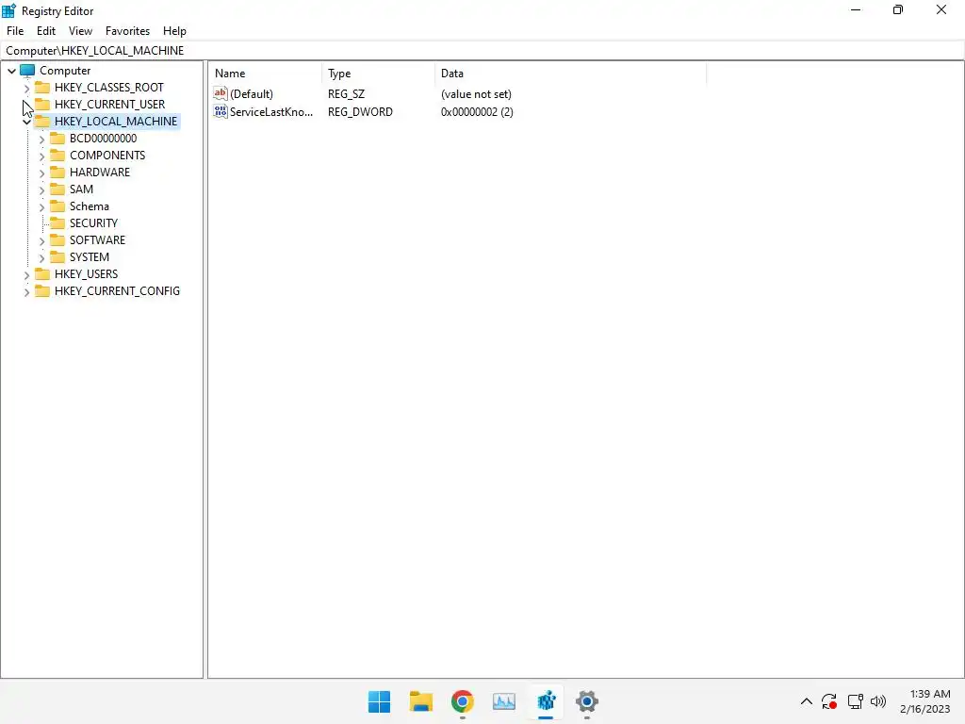965x724 pixels.
Task: Open Google Chrome from the taskbar
Action: [x=462, y=701]
